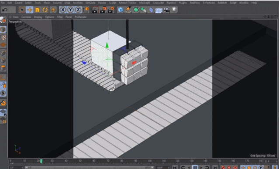Activate the Move tool
Viewport: 279px width, 169px height.
click(x=30, y=10)
